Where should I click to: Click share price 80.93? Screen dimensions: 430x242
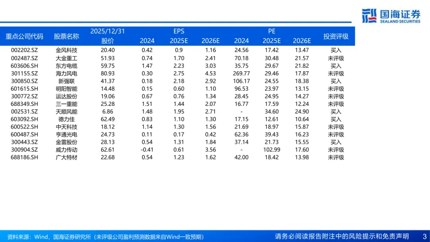(107, 74)
